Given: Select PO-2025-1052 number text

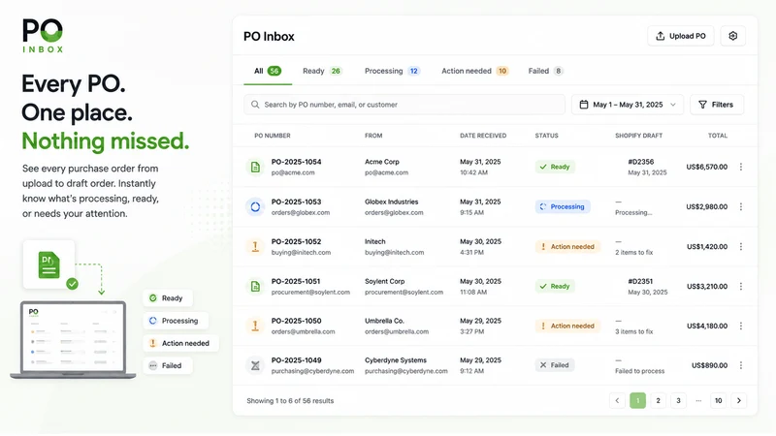Looking at the screenshot, I should 296,241.
